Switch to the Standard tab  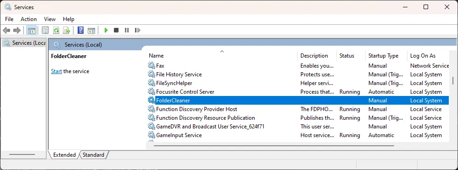coord(93,155)
